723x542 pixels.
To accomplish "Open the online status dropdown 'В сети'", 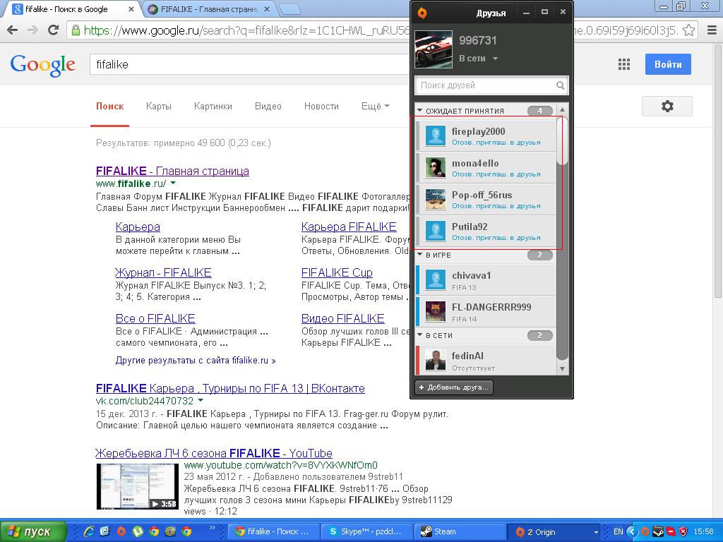I will (x=478, y=59).
